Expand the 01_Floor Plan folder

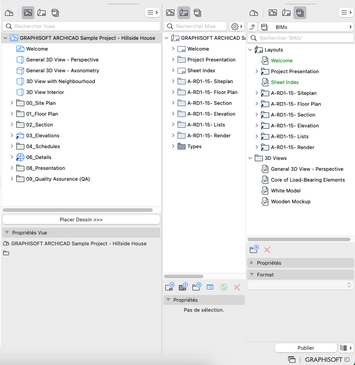tap(12, 113)
